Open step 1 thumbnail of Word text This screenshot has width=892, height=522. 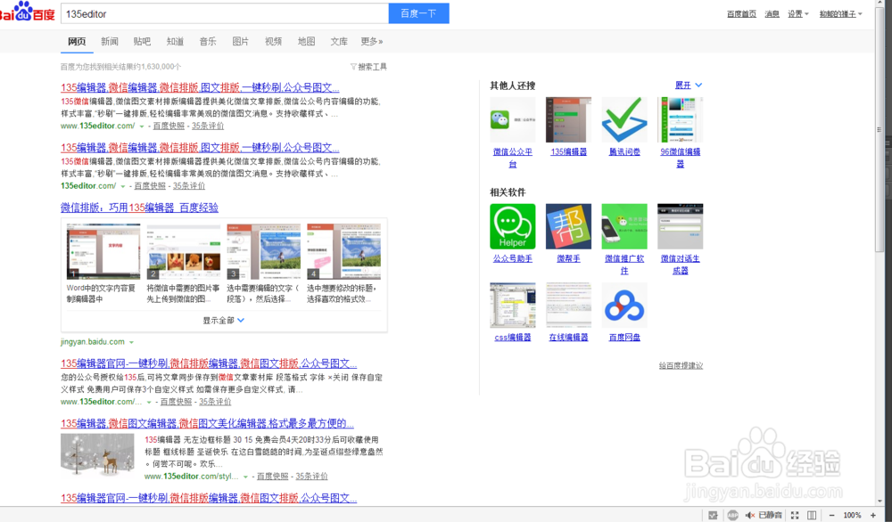(103, 251)
